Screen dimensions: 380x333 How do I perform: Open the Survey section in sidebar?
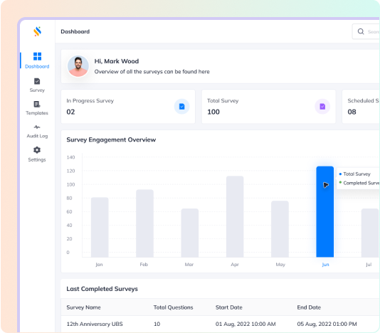coord(37,85)
